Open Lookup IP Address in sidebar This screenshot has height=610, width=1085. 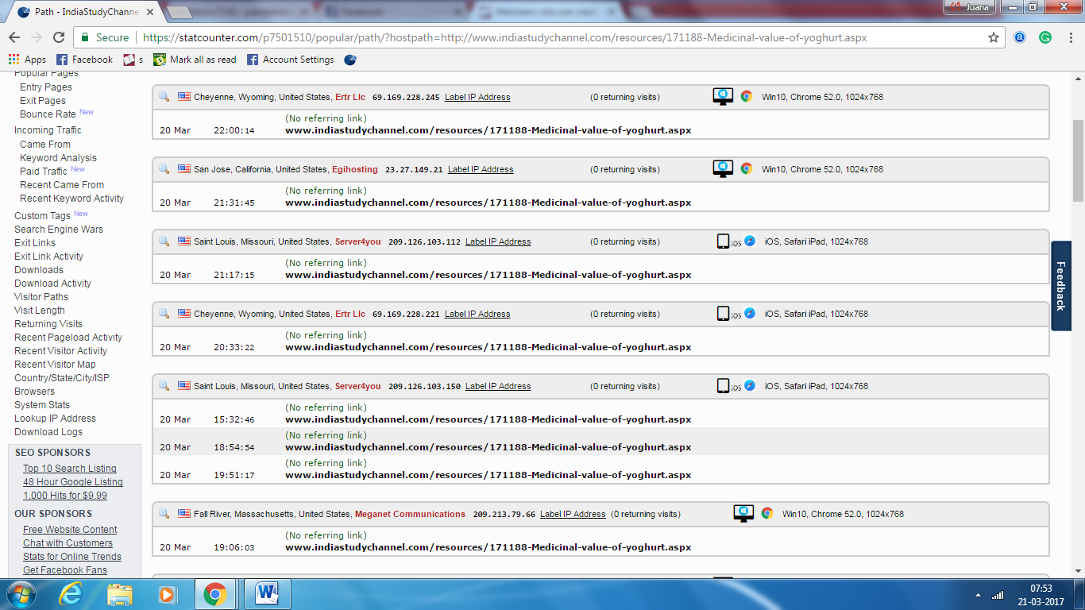(x=55, y=419)
